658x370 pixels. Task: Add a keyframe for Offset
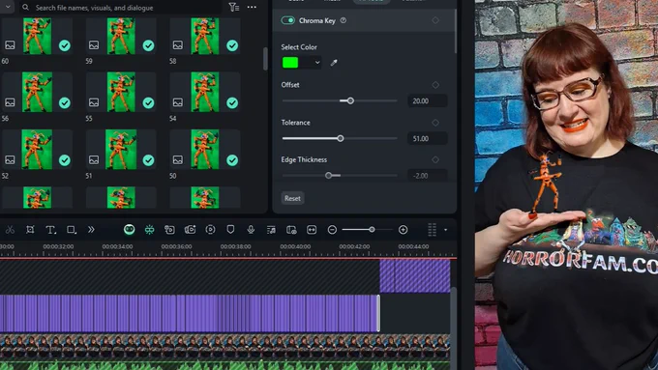pos(435,85)
